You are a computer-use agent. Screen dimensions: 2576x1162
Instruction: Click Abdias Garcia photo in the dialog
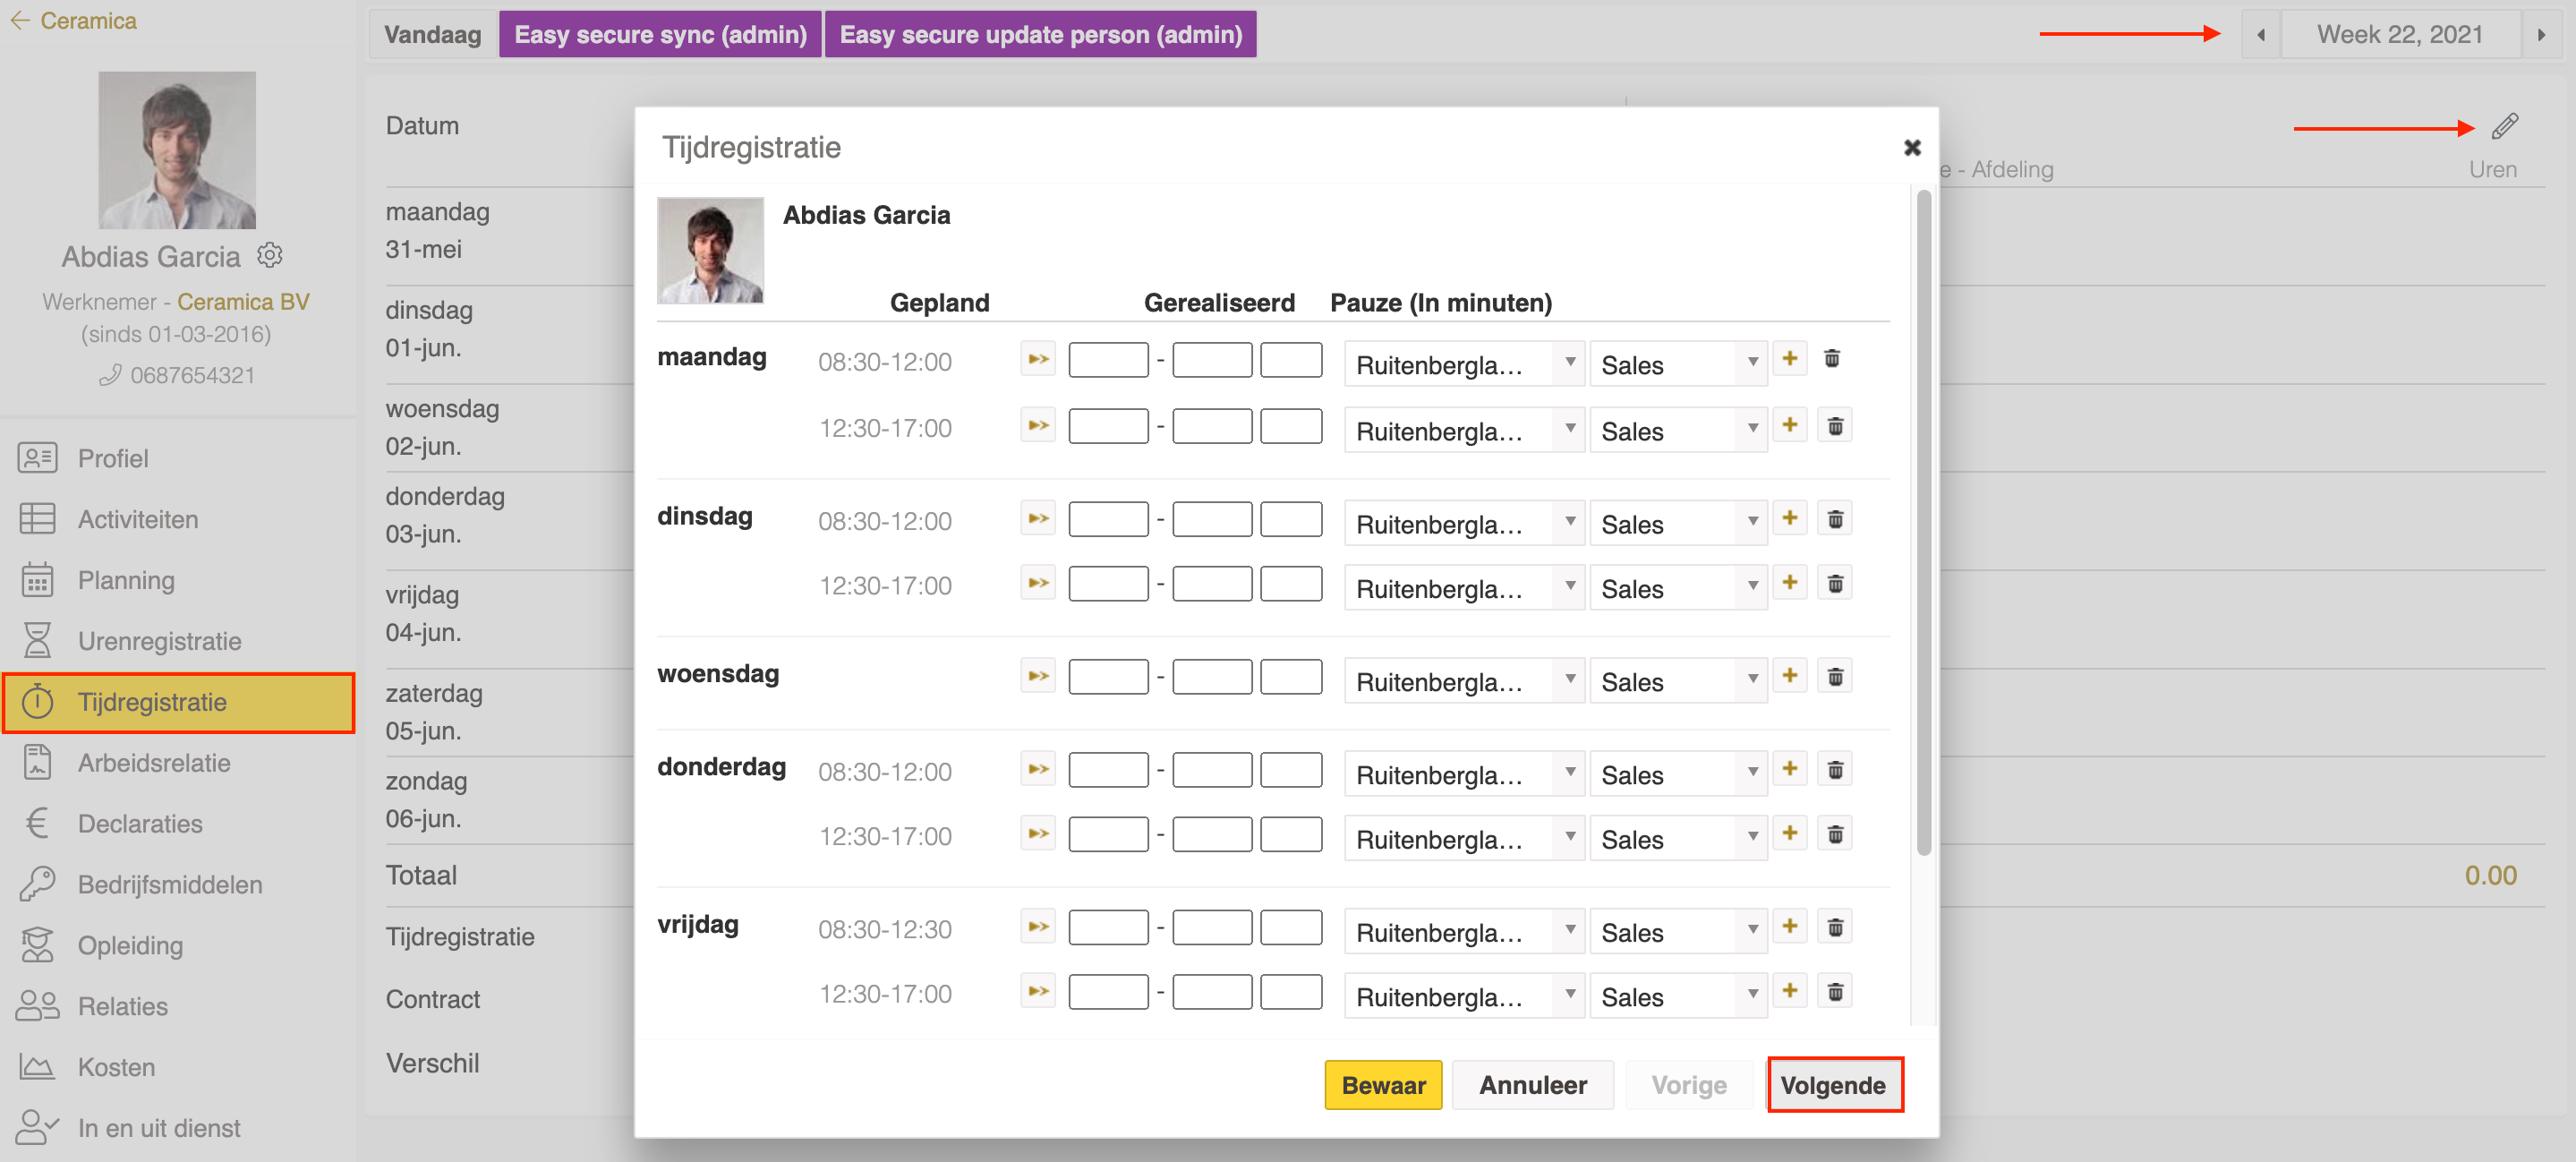point(710,250)
